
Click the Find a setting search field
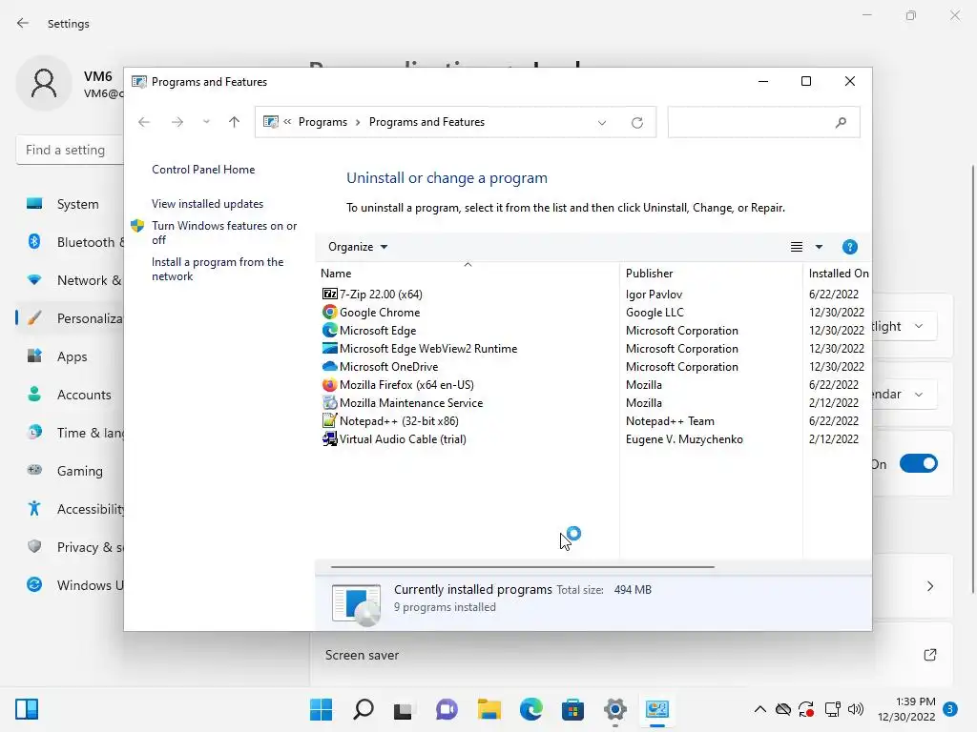pyautogui.click(x=70, y=150)
